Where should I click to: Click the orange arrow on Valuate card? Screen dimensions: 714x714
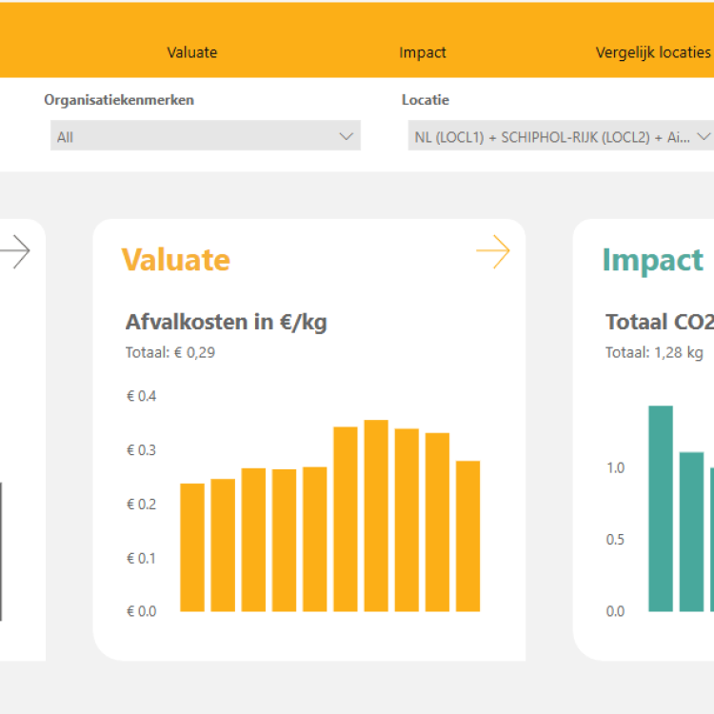pyautogui.click(x=492, y=252)
